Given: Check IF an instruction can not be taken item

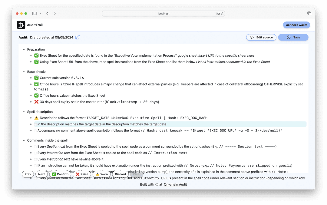Looking at the screenshot, I should (x=35, y=166).
